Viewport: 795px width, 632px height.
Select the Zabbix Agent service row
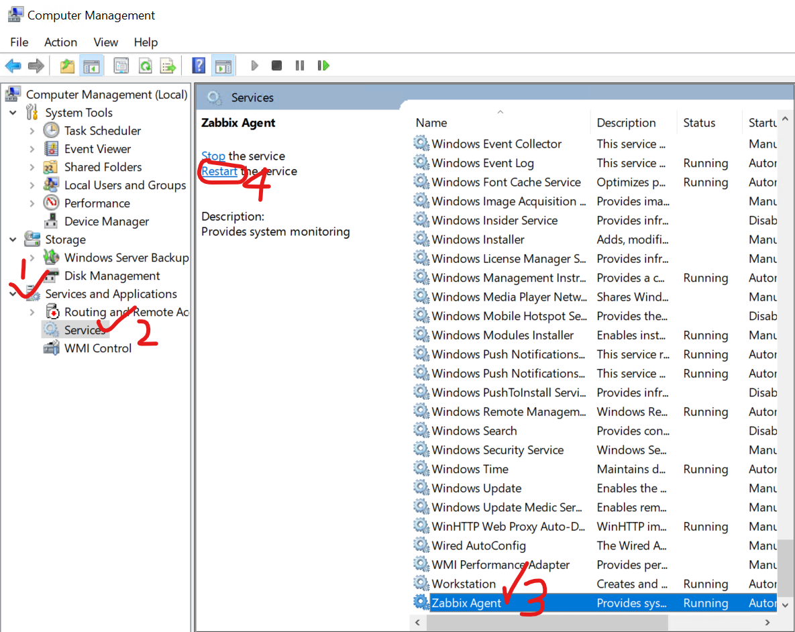pos(594,603)
